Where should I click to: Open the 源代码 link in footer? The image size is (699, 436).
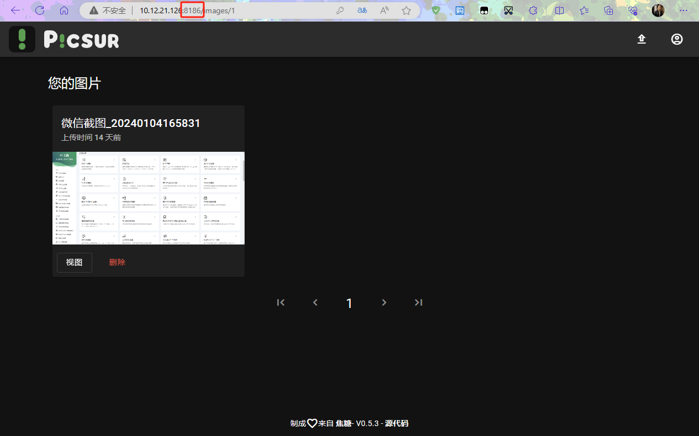click(x=396, y=424)
